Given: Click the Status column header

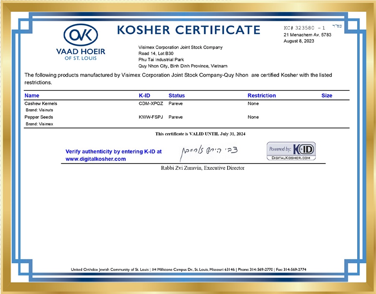Looking at the screenshot, I should click(x=176, y=95).
